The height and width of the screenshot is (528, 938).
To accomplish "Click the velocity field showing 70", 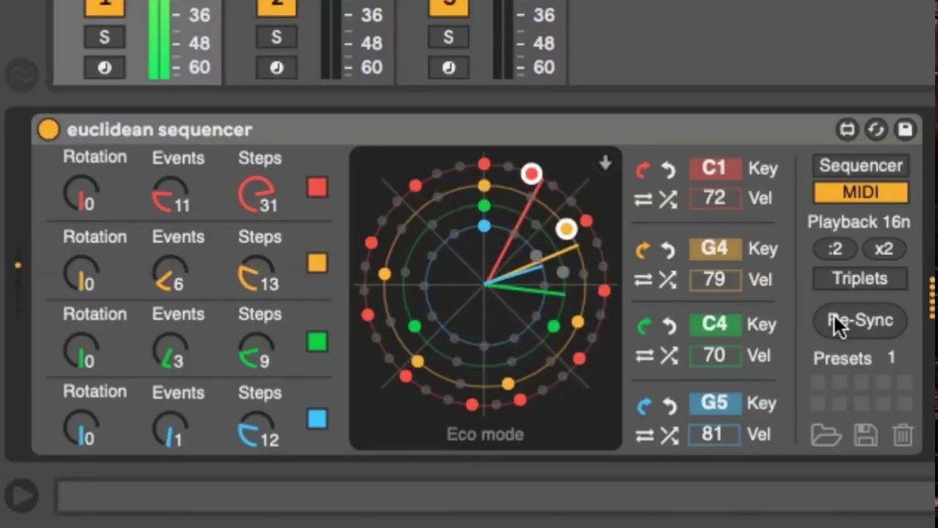I will pos(714,356).
